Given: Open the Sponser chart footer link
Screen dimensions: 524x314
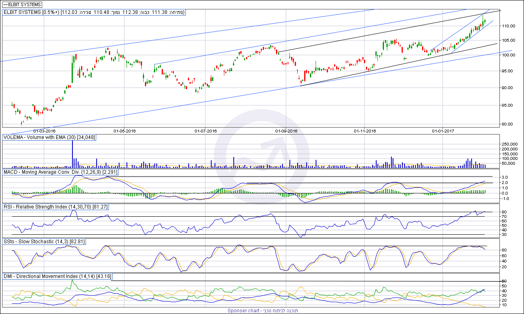Looking at the screenshot, I should 263,311.
